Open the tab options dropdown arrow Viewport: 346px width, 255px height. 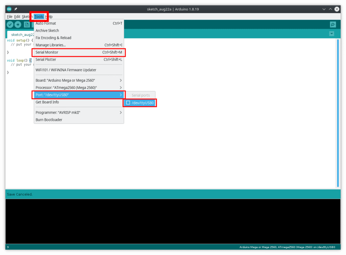click(x=332, y=34)
